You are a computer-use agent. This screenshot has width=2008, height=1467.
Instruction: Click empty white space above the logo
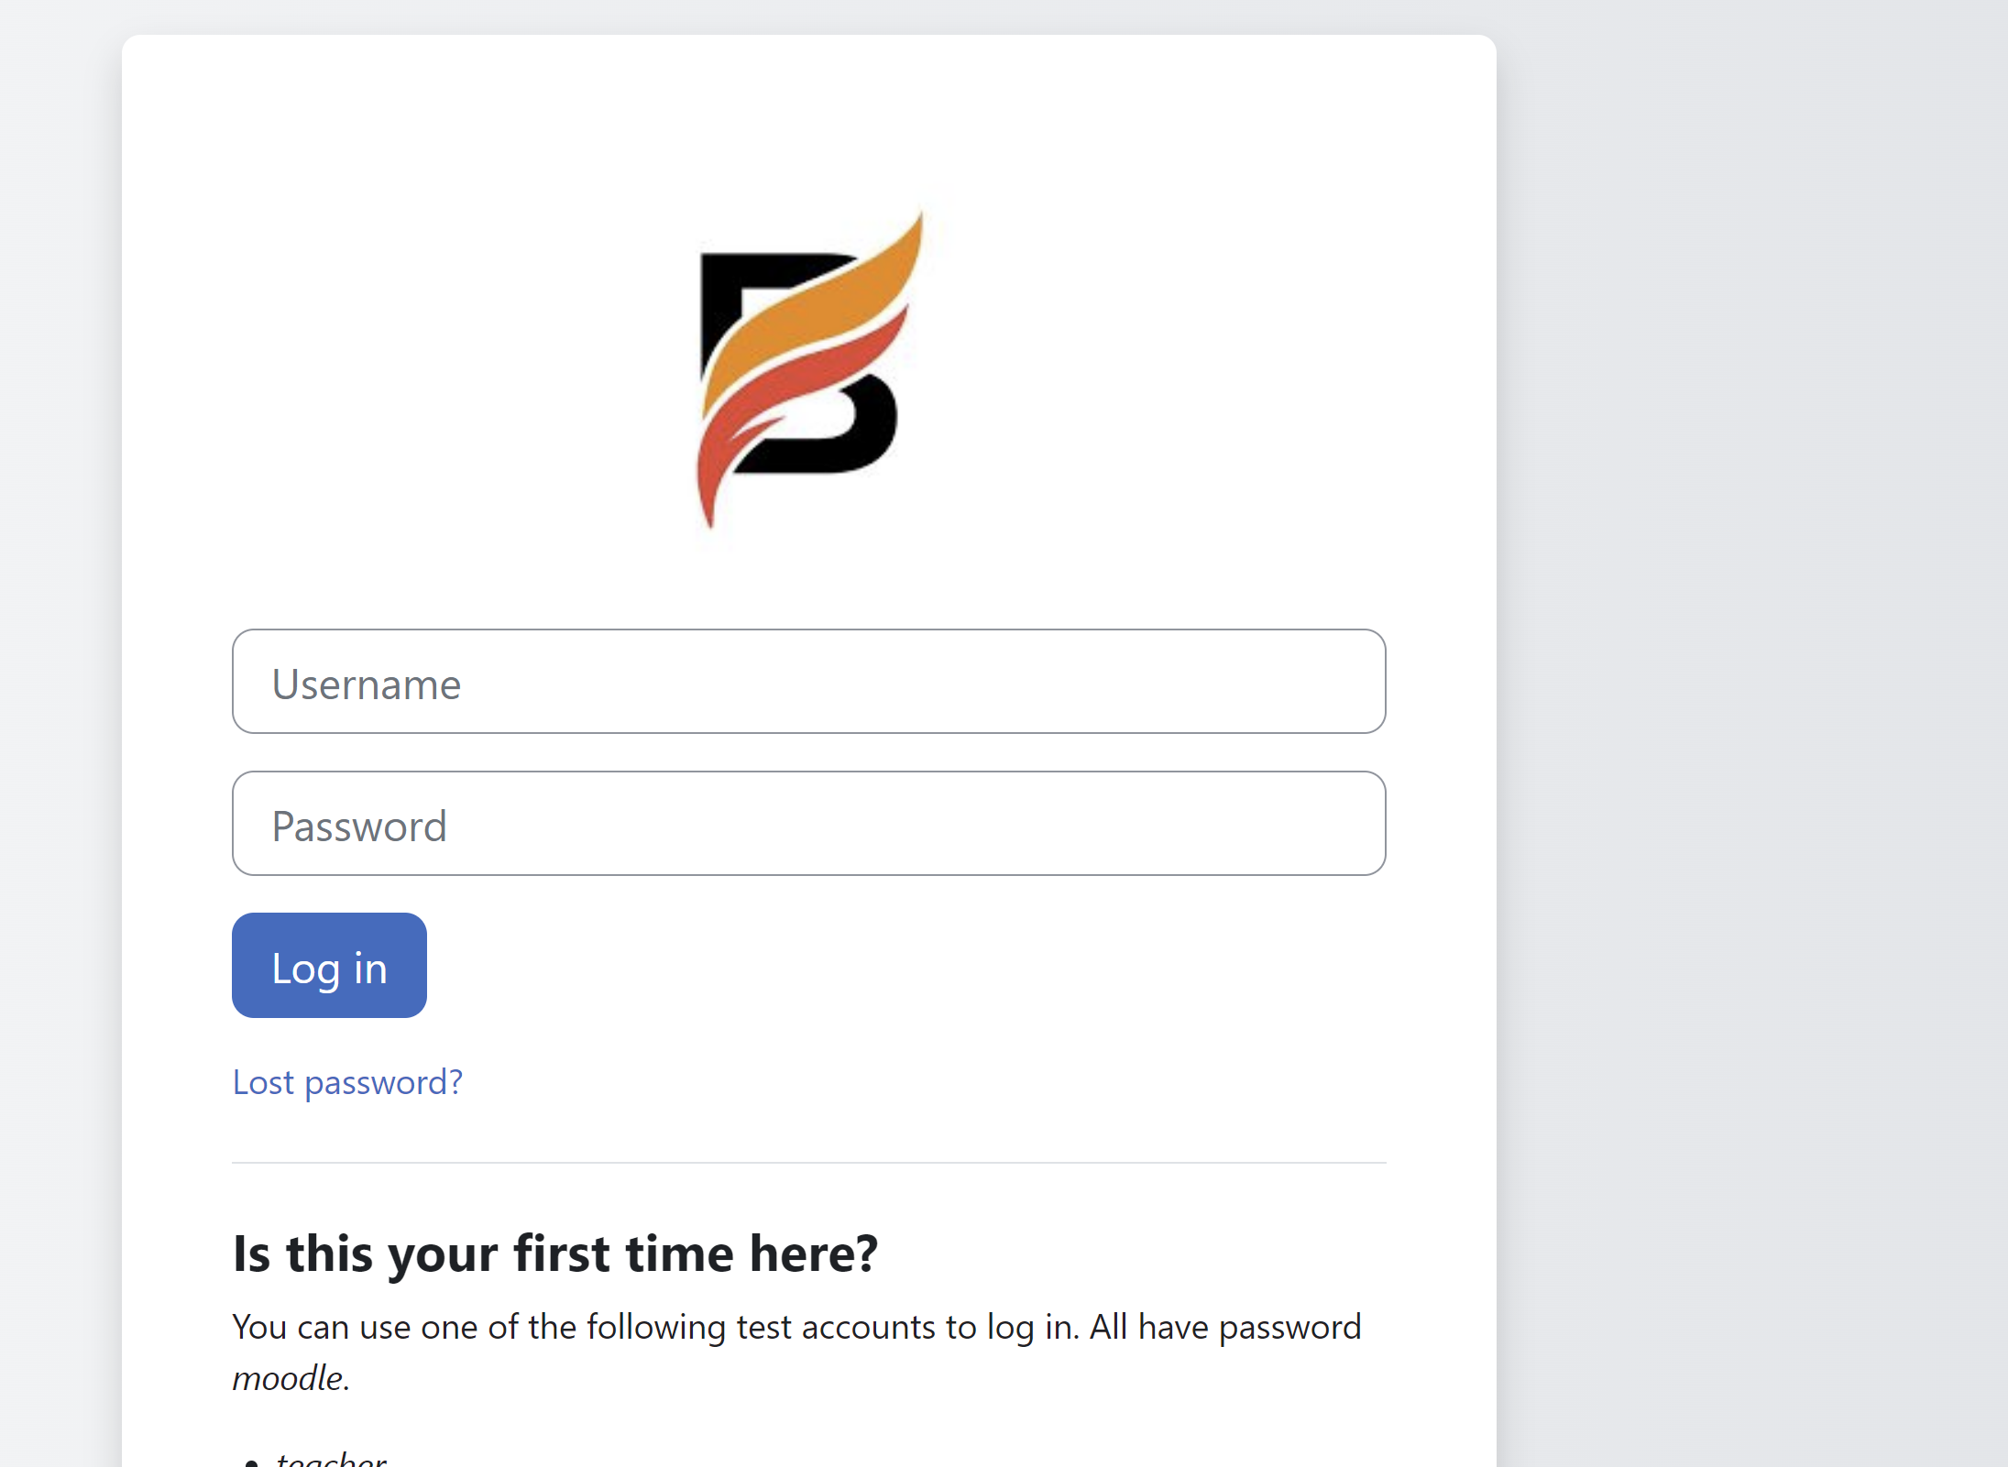[x=809, y=119]
